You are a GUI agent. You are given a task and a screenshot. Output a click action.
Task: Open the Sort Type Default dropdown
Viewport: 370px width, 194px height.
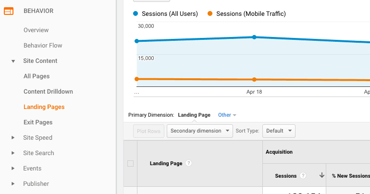278,131
